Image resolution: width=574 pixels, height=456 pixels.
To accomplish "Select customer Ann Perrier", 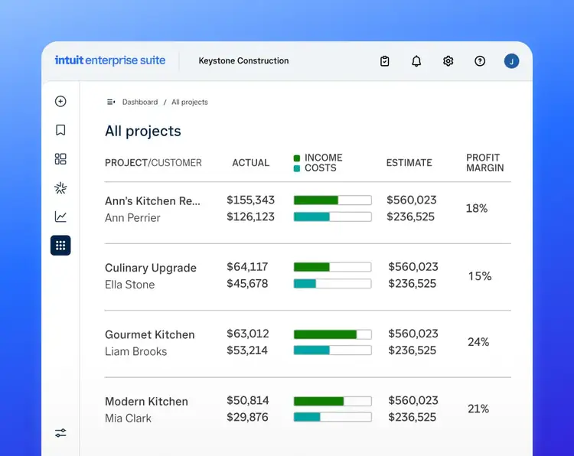I will (132, 218).
